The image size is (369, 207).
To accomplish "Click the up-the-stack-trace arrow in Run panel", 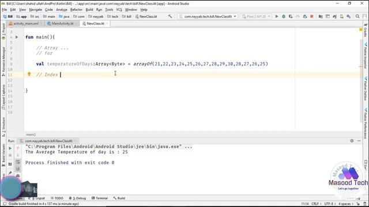I will coord(18,148).
